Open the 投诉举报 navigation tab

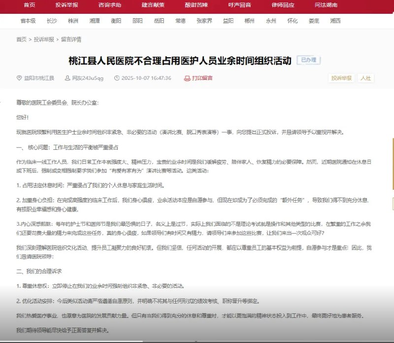pyautogui.click(x=66, y=5)
